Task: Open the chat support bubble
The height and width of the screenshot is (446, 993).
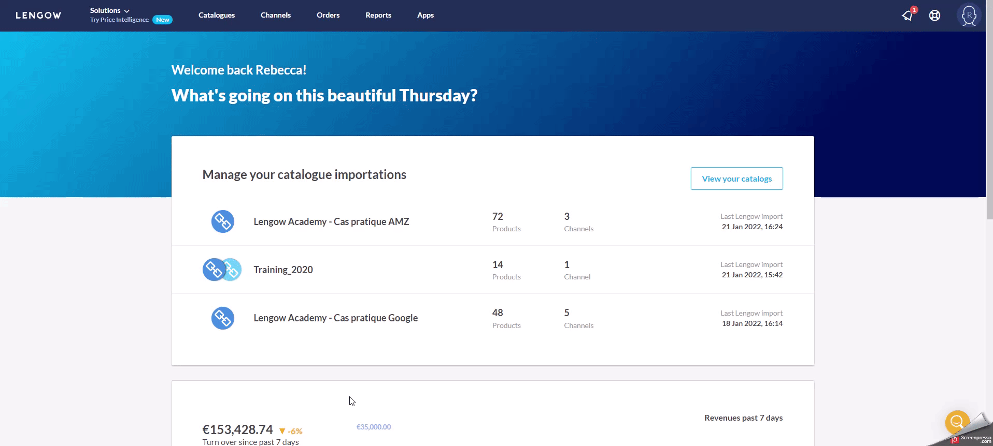Action: [957, 422]
